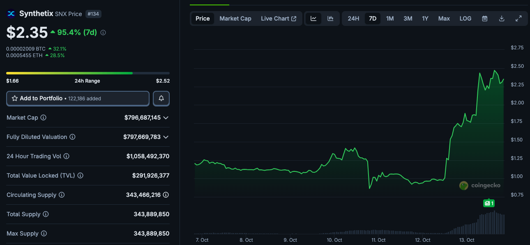Click the 13. Oct x-axis label
This screenshot has height=245, width=530.
tap(467, 240)
